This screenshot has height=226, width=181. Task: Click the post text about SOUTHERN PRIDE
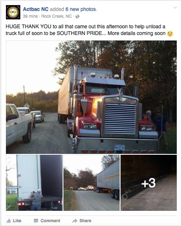(x=89, y=30)
